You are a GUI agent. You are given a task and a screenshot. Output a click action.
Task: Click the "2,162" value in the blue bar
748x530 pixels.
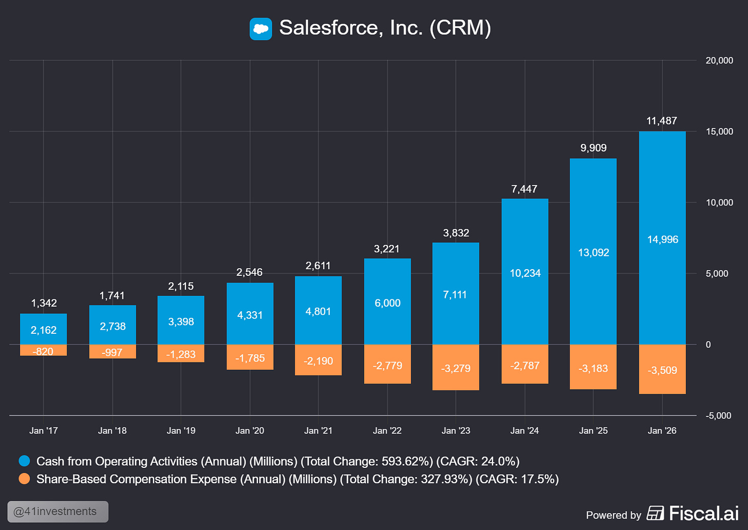(x=44, y=330)
